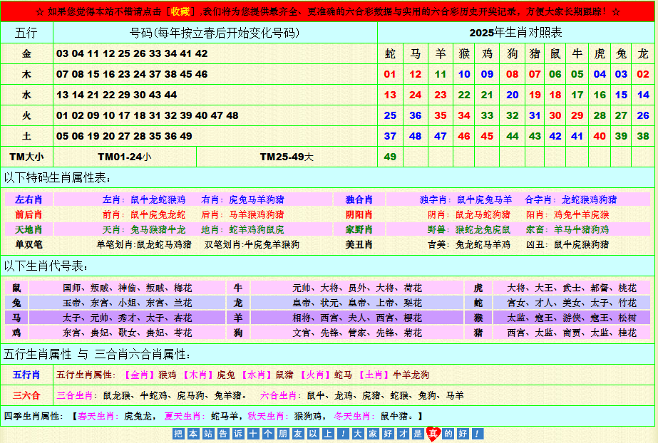Viewport: 658px width, 443px height.
Task: Click the red 01 under the 蛇 column
Action: [390, 74]
